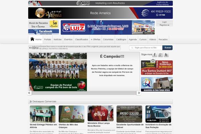This screenshot has height=134, width=201.
Task: Click the Siga-nos label
Action: [x=146, y=54]
